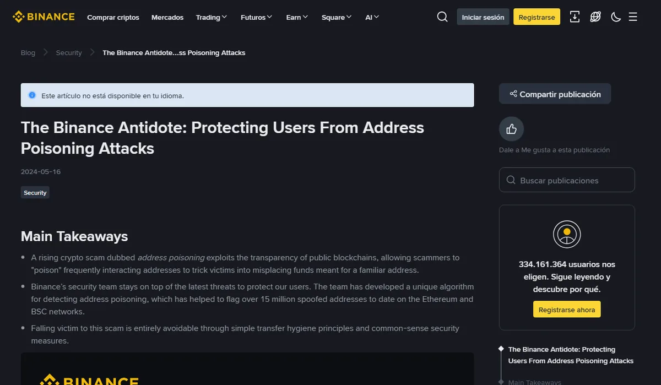This screenshot has width=661, height=385.
Task: Go to Security breadcrumb link
Action: click(69, 53)
